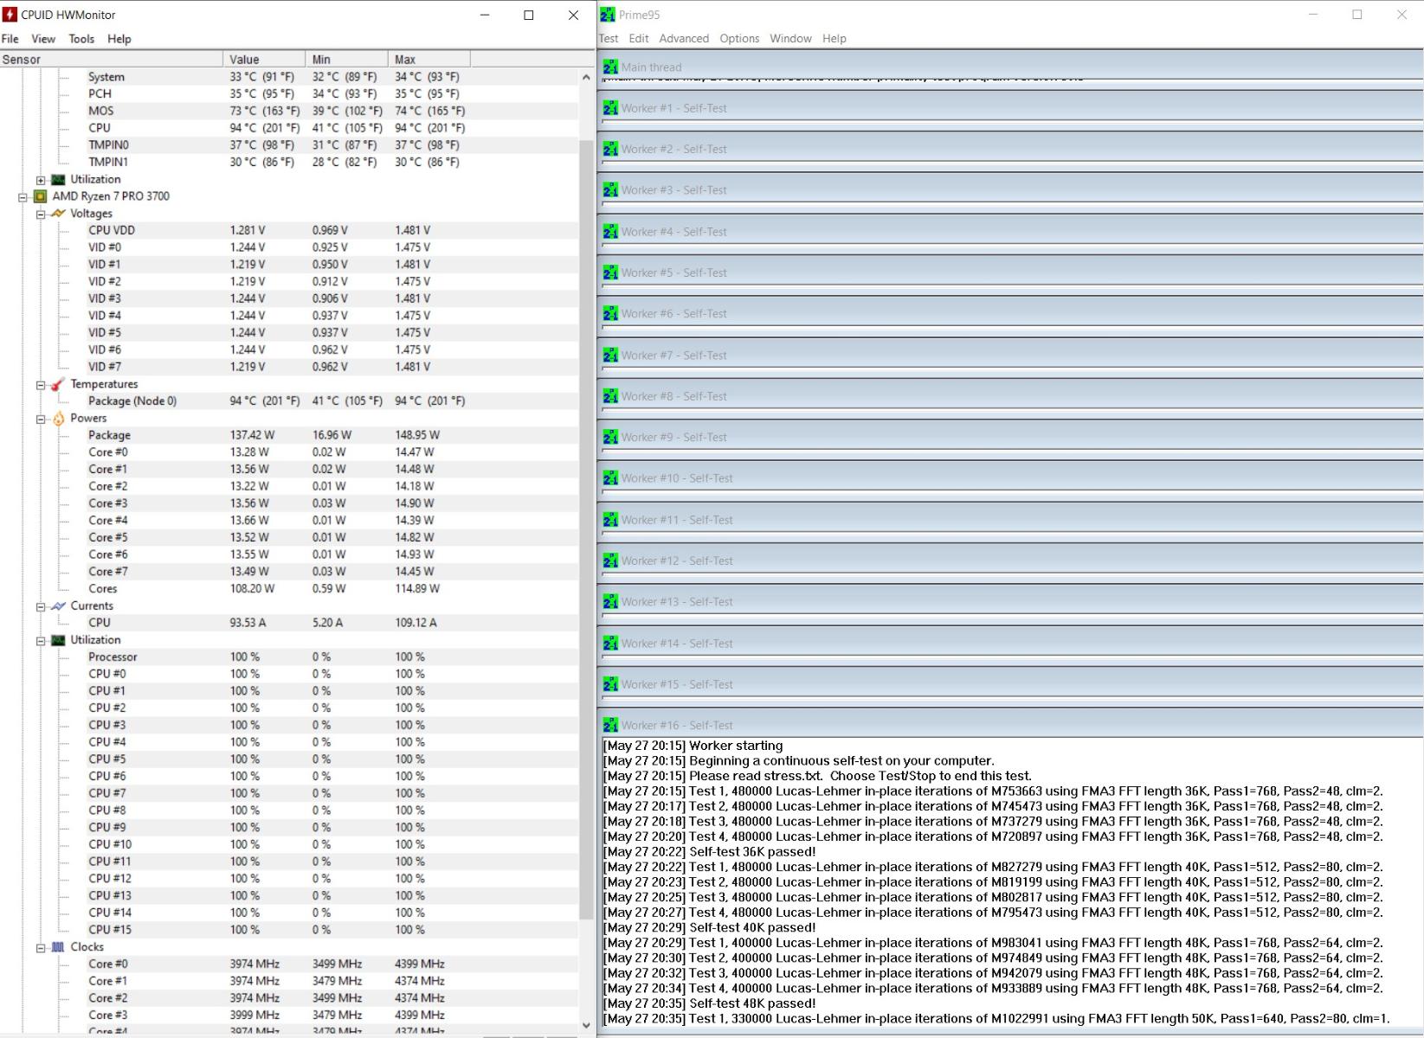Click the Currents category icon
This screenshot has height=1038, width=1424.
click(58, 606)
